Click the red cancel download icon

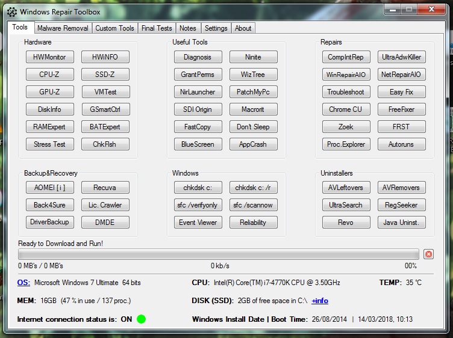[x=428, y=254]
